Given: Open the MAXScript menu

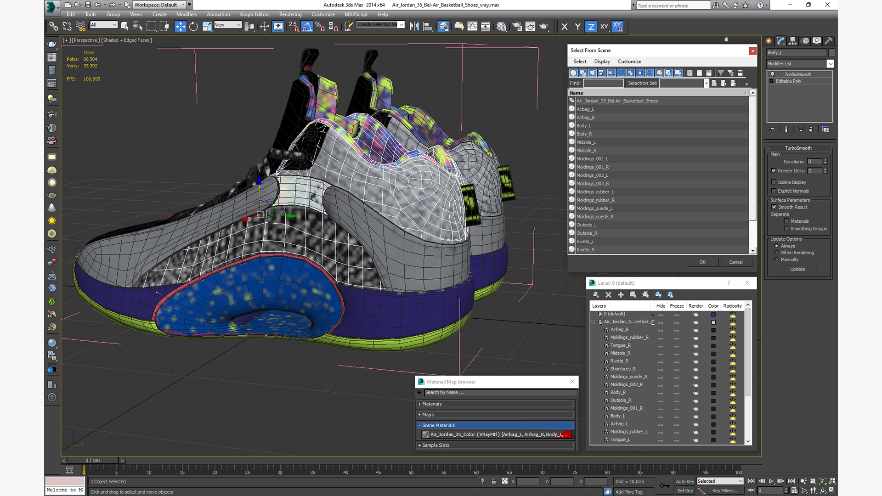Looking at the screenshot, I should [356, 15].
